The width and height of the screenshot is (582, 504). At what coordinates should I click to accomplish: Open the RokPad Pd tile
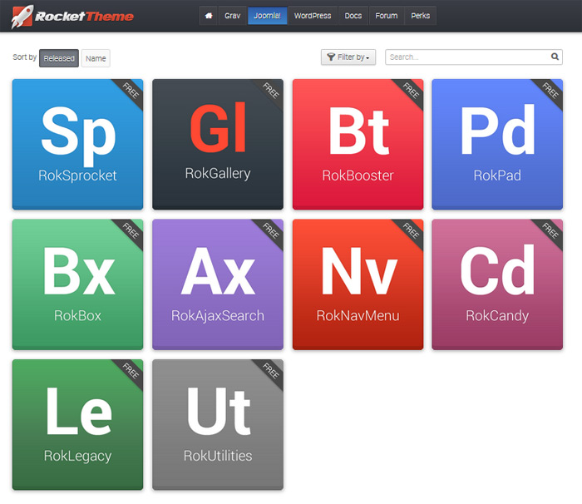497,144
